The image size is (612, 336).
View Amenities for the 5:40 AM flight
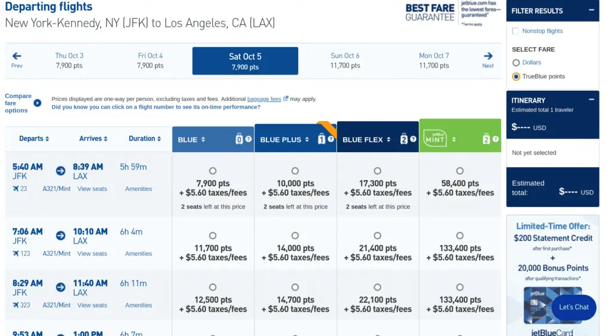point(139,189)
